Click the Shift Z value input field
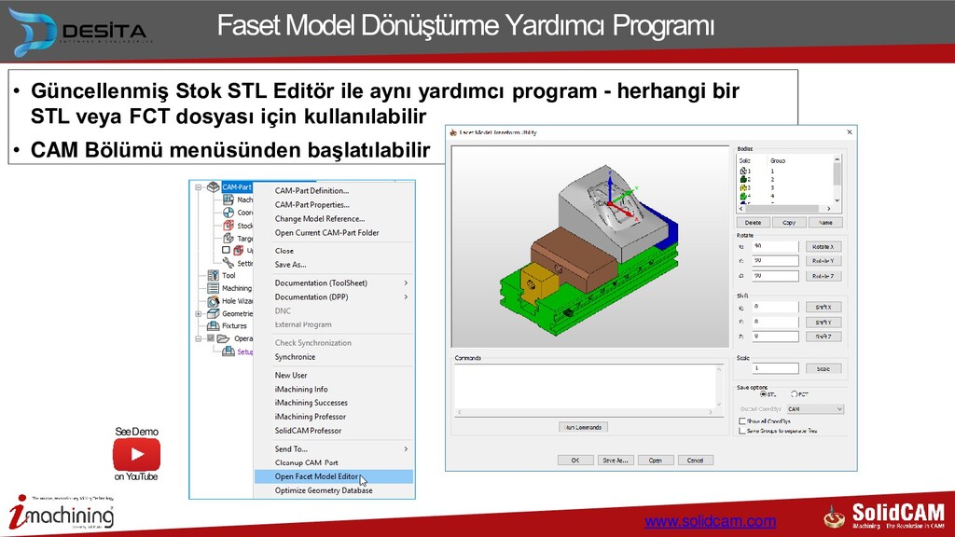This screenshot has height=537, width=955. click(775, 336)
